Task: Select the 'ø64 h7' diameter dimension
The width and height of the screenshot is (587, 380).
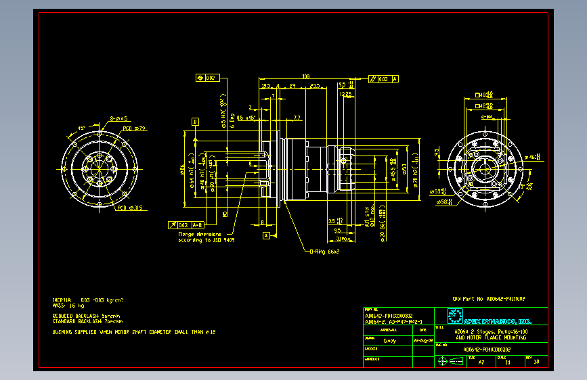Action: point(192,170)
